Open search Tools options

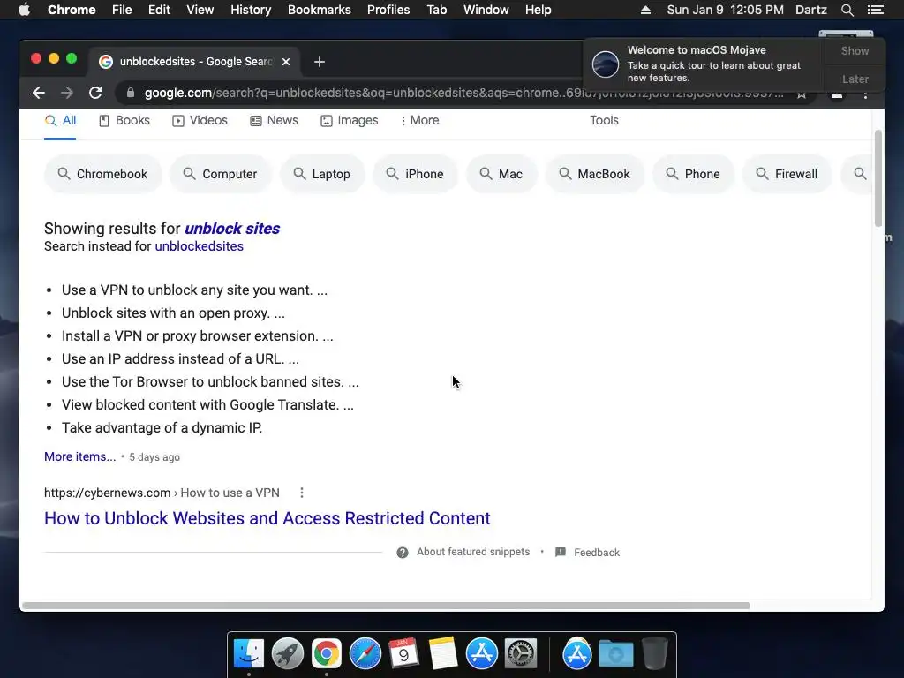tap(604, 120)
